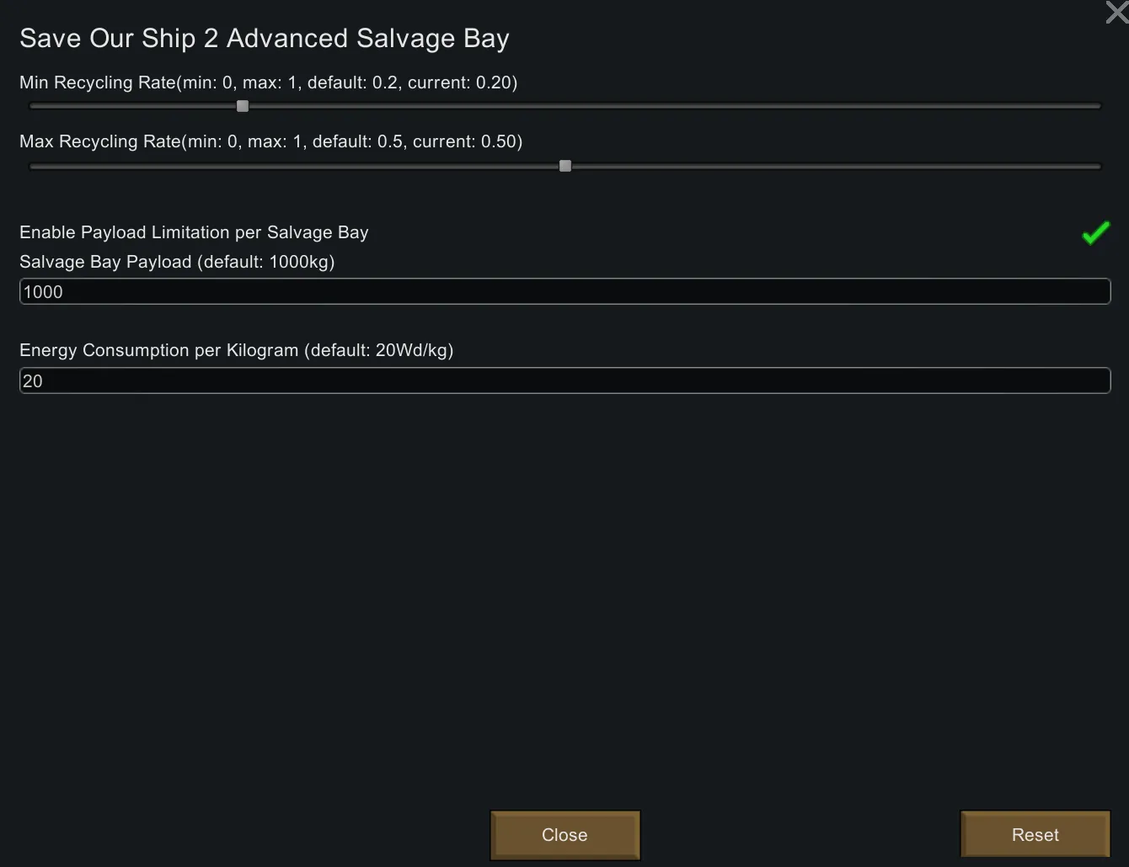Set Min Recycling Rate slider to its maximum
1129x867 pixels.
coord(1100,106)
